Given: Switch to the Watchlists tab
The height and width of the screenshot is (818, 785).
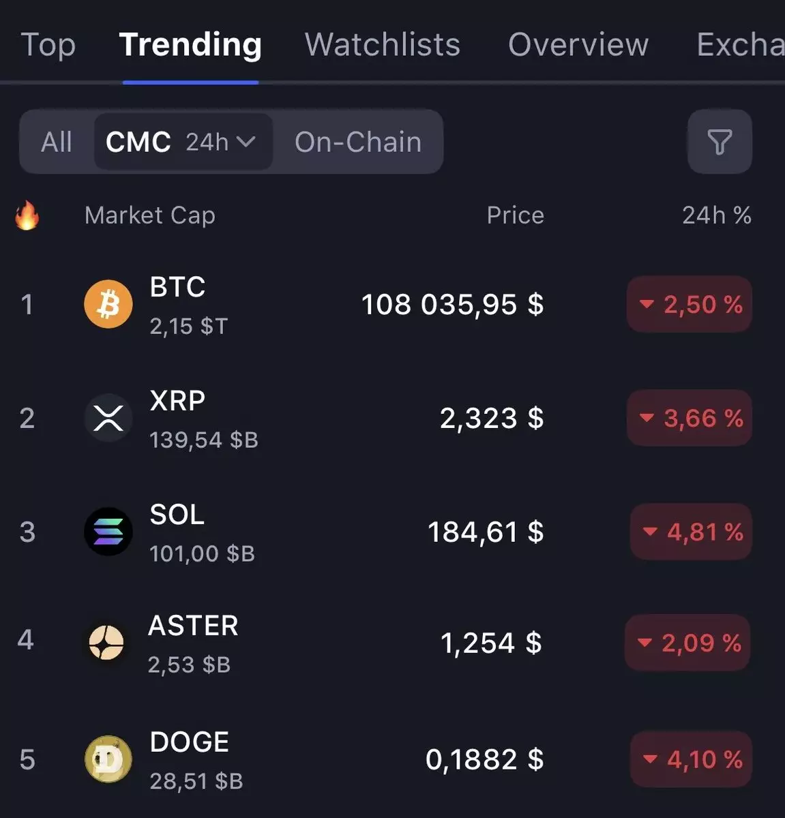Looking at the screenshot, I should [382, 45].
